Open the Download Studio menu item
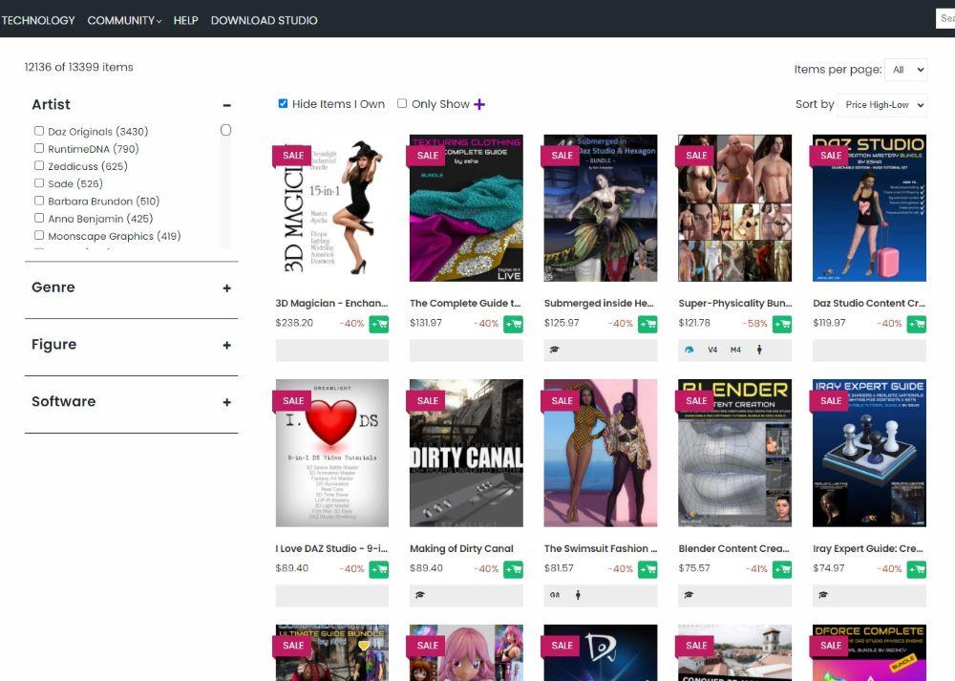Image resolution: width=955 pixels, height=681 pixels. 264,20
